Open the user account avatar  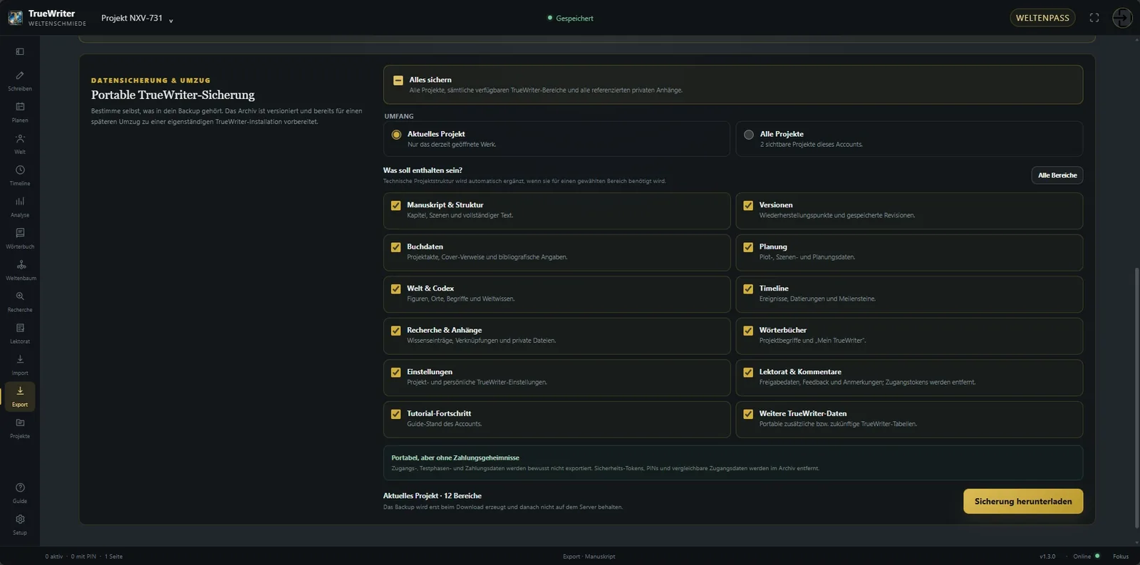[1122, 18]
